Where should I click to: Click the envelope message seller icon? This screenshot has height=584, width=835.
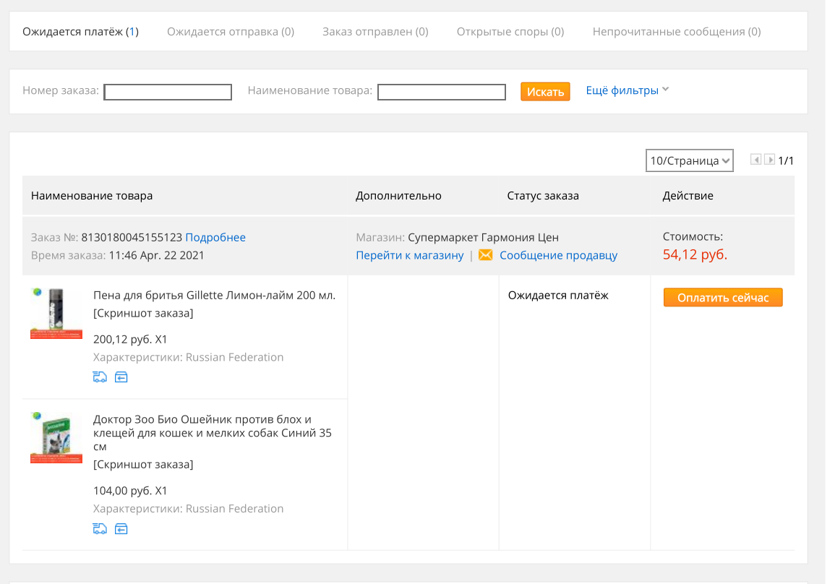pyautogui.click(x=486, y=255)
